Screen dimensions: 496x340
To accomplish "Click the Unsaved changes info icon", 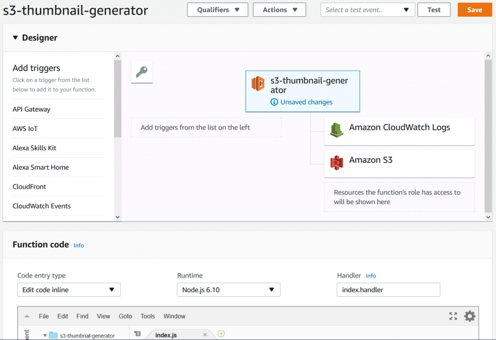I will 274,102.
